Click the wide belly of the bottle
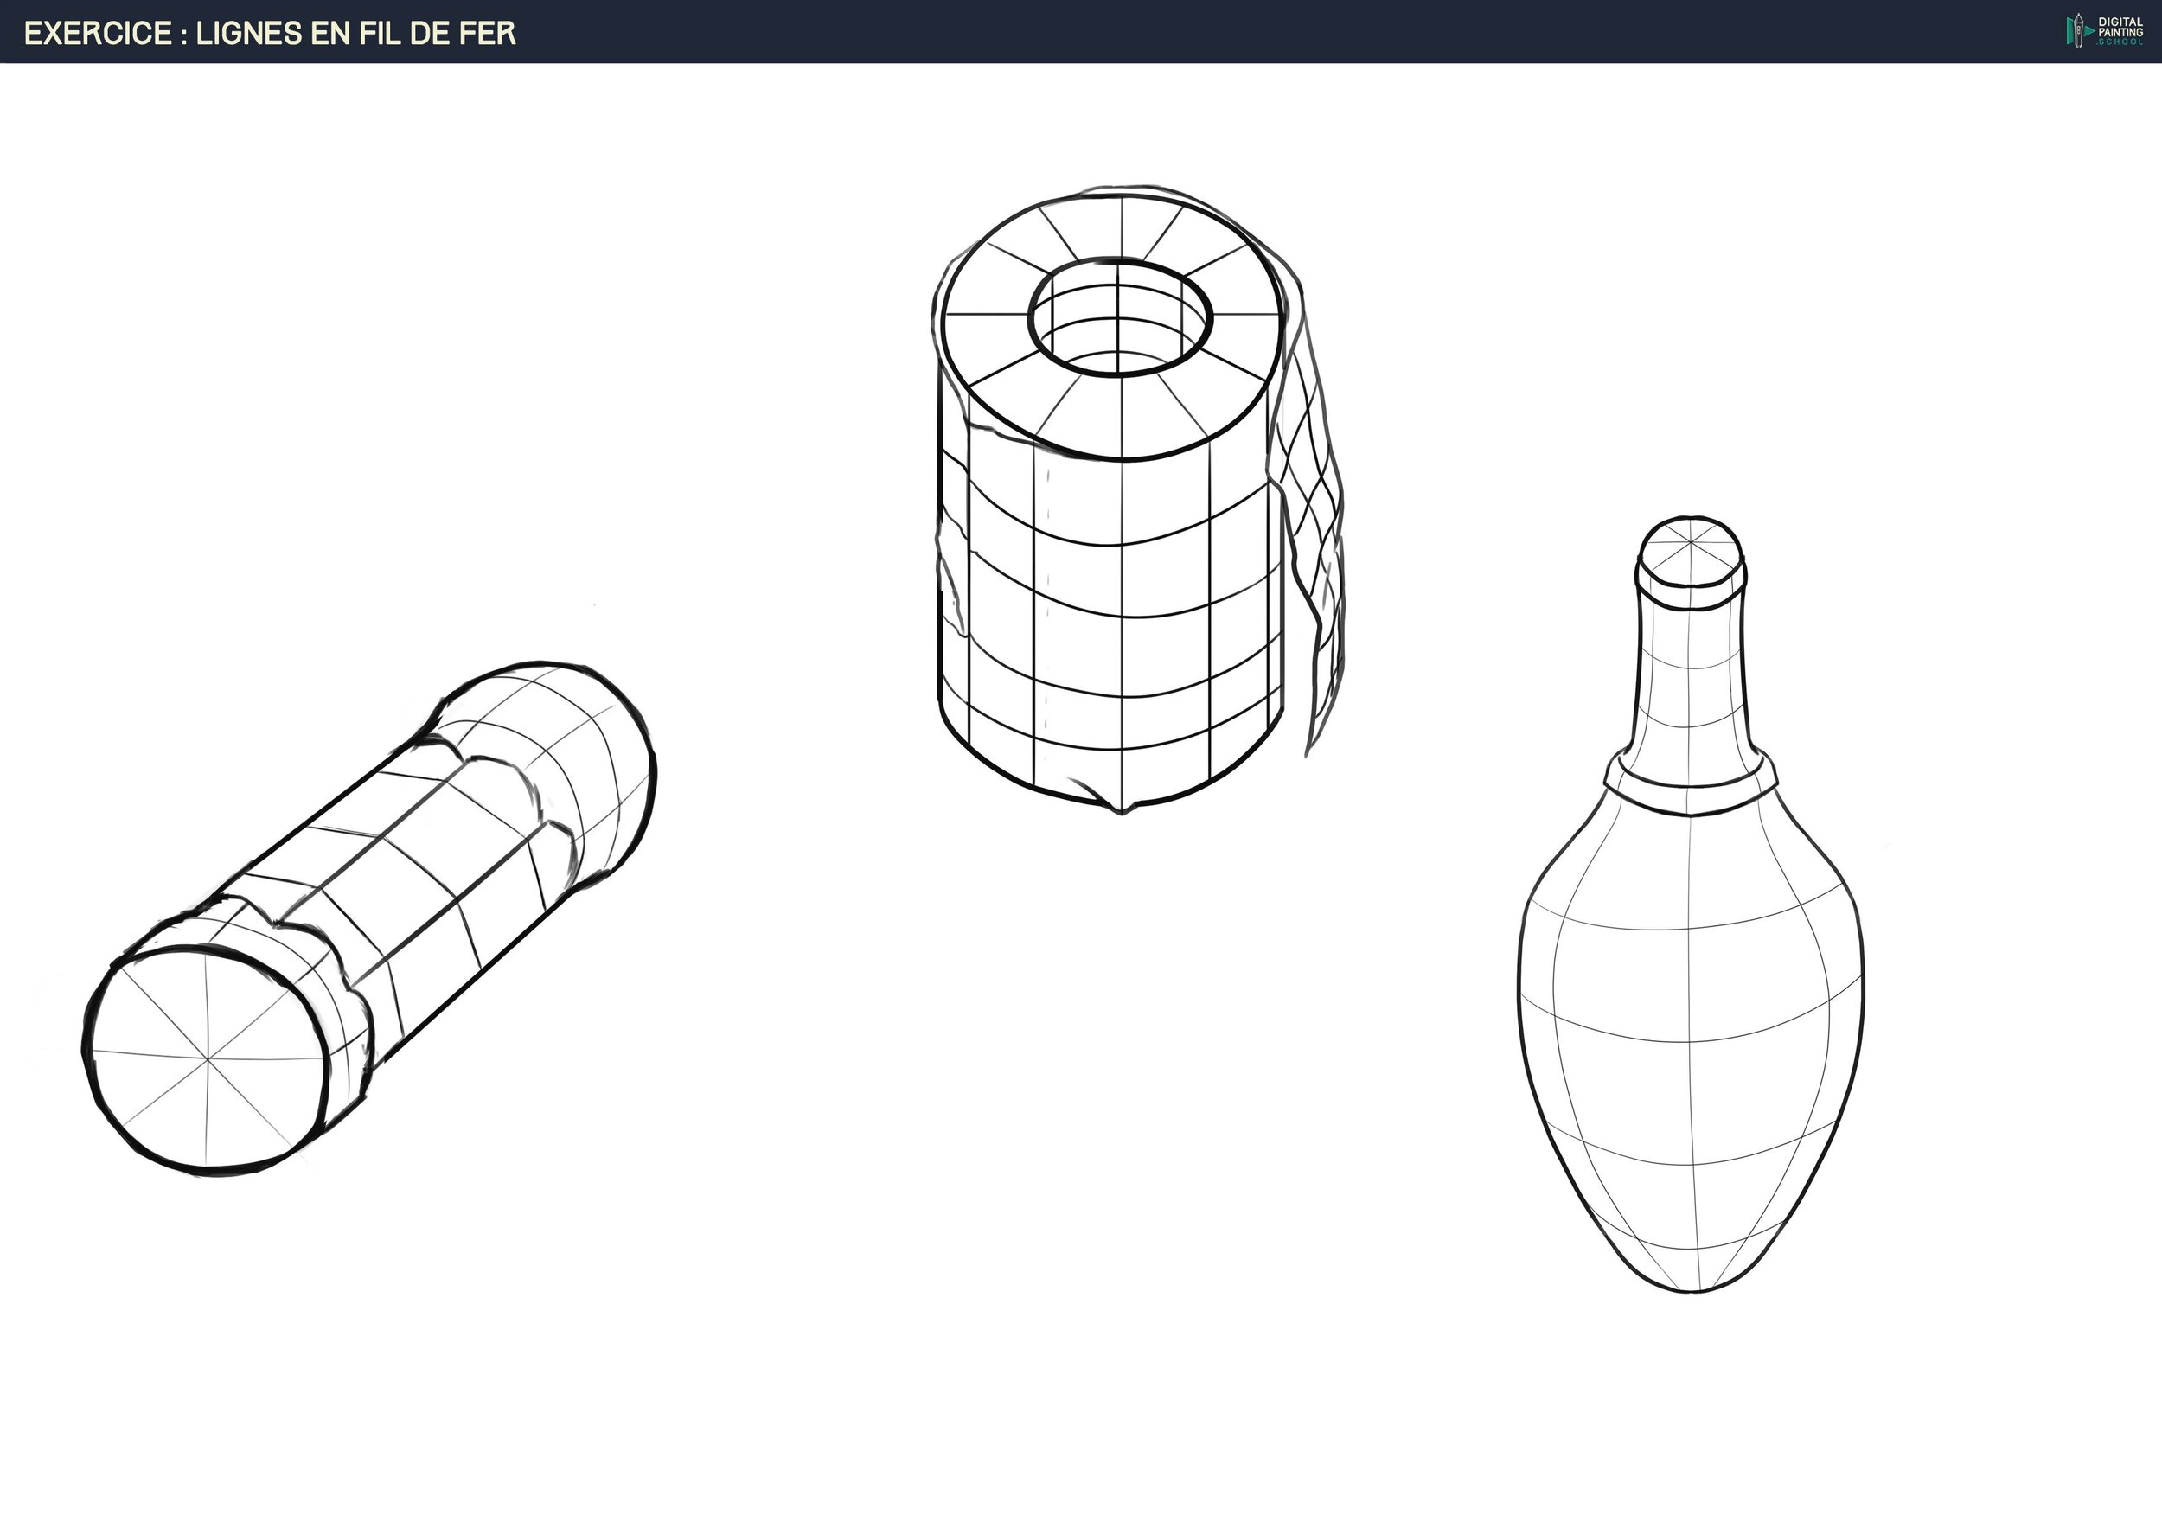 click(x=1690, y=998)
